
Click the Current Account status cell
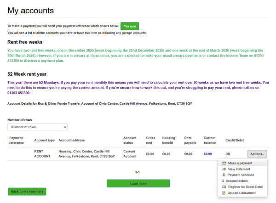click(x=130, y=154)
